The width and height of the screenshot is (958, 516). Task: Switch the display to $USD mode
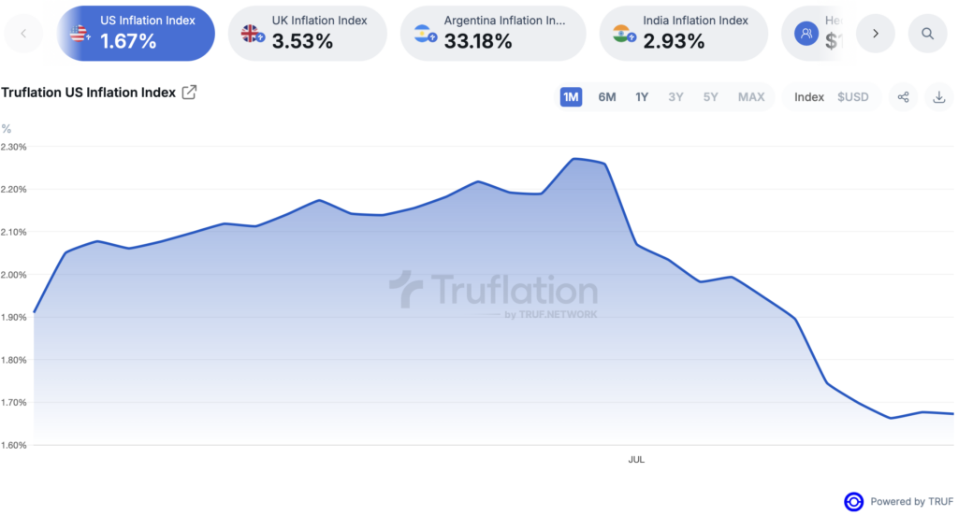click(x=853, y=97)
